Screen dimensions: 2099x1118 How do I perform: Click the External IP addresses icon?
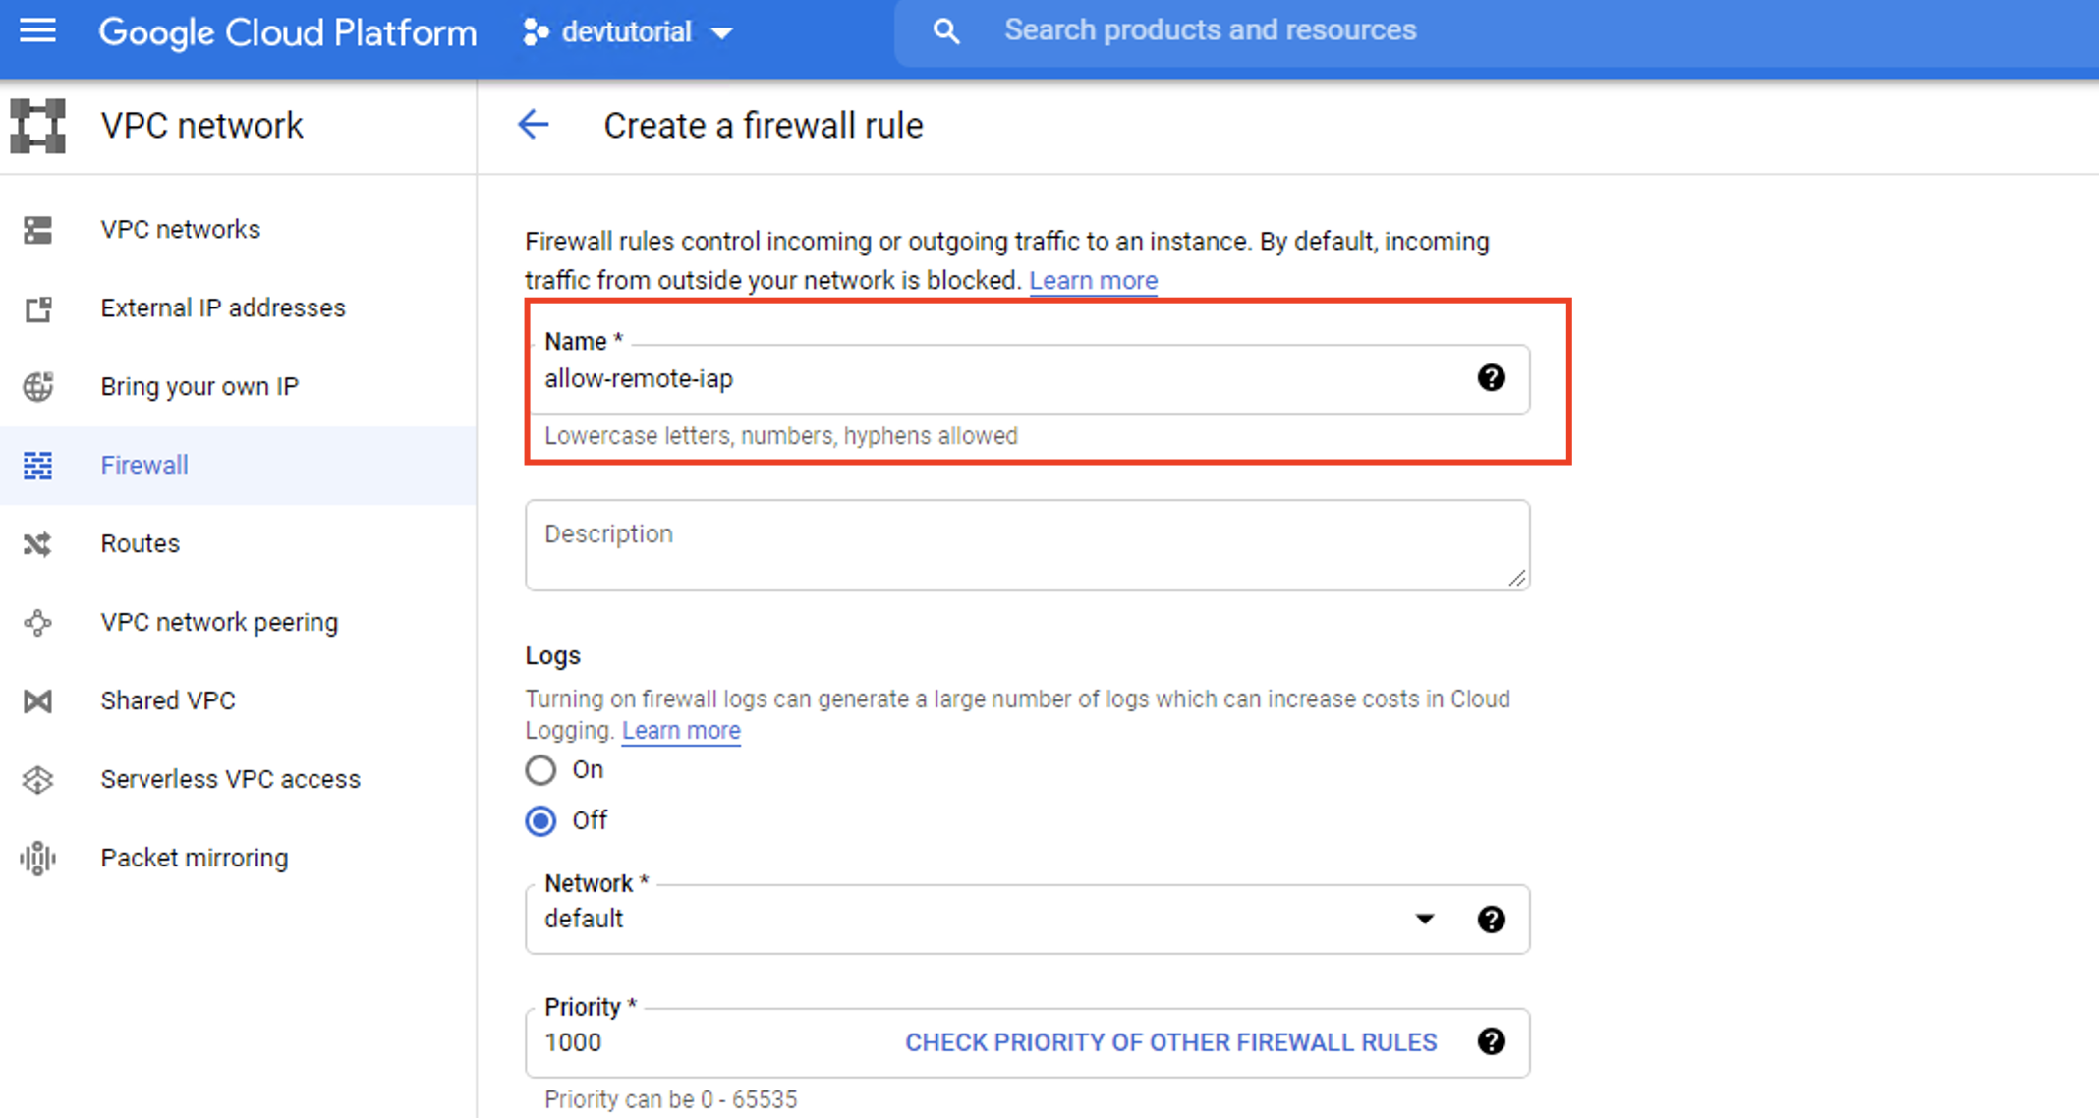coord(37,307)
